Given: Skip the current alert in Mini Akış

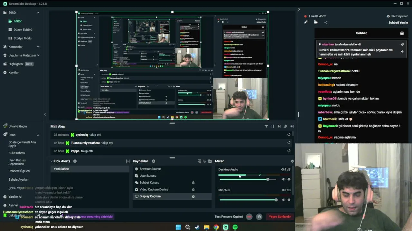Looking at the screenshot, I should (279, 126).
